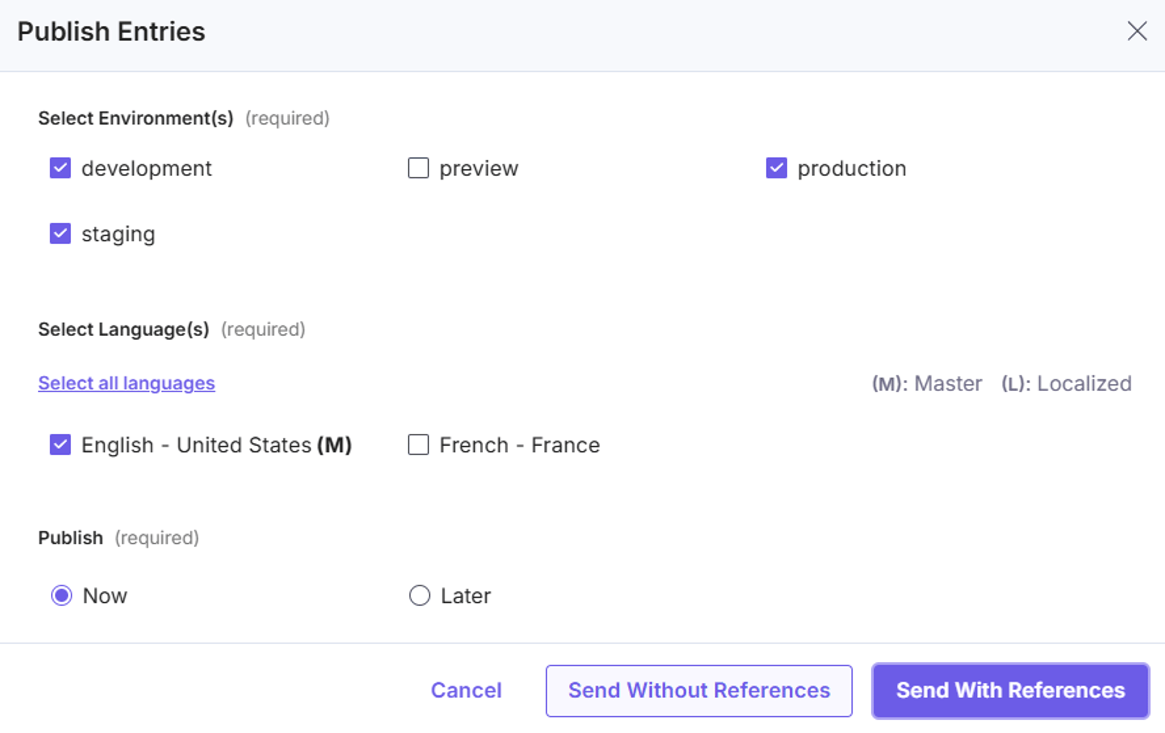This screenshot has height=733, width=1165.
Task: Enable the preview environment checkbox
Action: (418, 168)
